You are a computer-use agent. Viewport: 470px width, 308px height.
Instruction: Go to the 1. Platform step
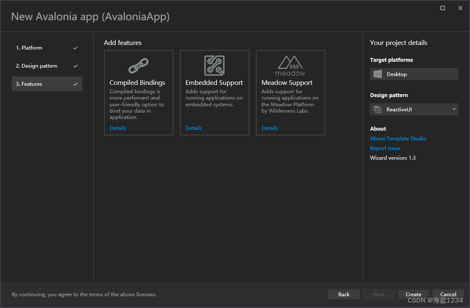47,48
